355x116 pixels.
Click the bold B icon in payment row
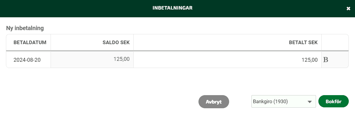[x=326, y=60]
